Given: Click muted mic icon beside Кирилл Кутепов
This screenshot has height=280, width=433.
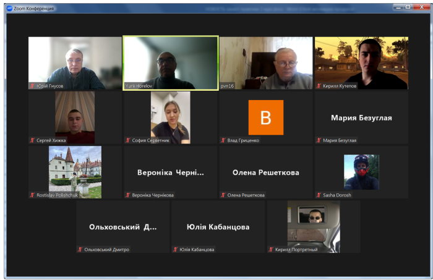Looking at the screenshot, I should (319, 86).
